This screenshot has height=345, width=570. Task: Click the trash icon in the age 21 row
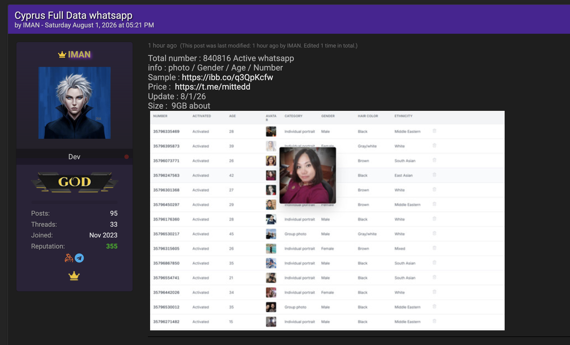[434, 278]
